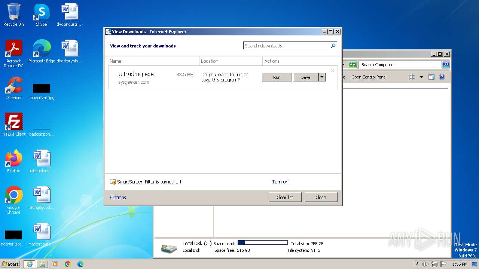The width and height of the screenshot is (479, 269).
Task: Open network status tray icon
Action: click(434, 264)
